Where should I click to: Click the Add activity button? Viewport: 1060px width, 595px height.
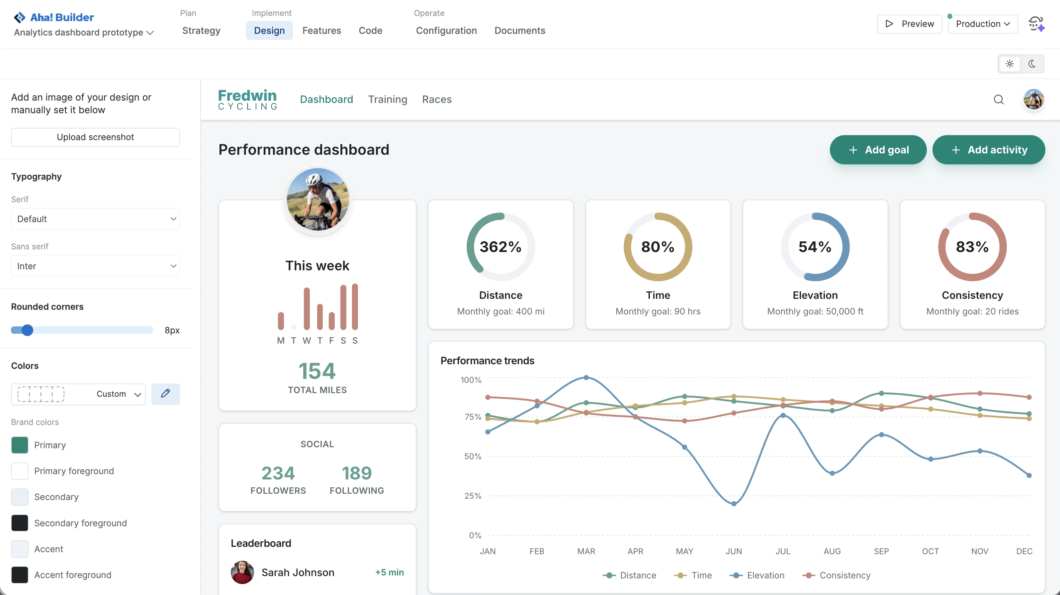coord(988,150)
